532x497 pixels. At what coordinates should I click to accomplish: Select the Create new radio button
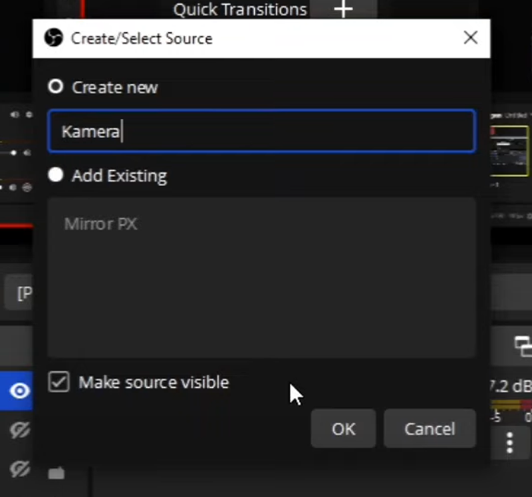[56, 86]
